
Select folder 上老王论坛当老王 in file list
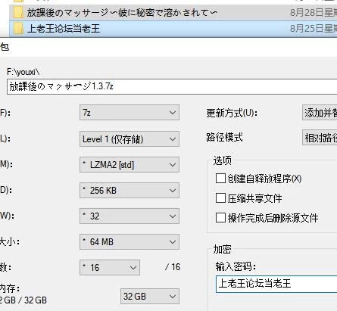tap(173, 29)
